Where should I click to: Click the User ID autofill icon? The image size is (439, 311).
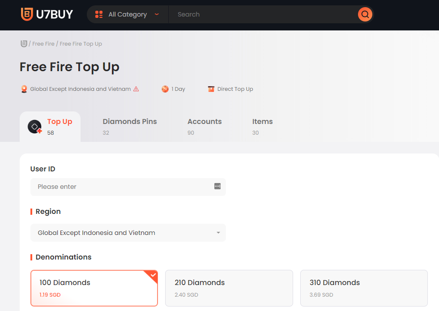217,186
